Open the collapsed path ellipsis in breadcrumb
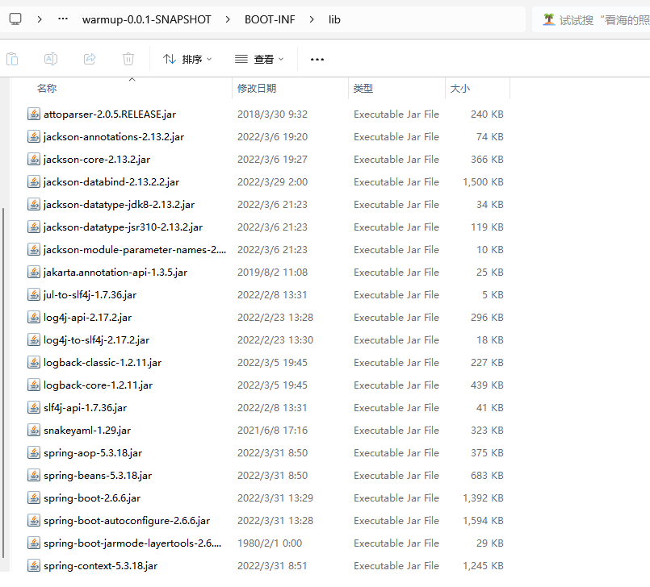 (x=63, y=19)
